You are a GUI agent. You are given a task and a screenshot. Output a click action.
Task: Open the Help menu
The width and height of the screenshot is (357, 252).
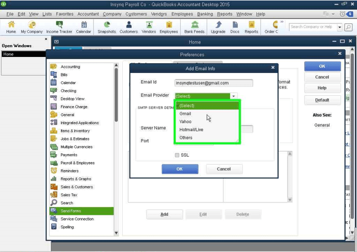261,14
